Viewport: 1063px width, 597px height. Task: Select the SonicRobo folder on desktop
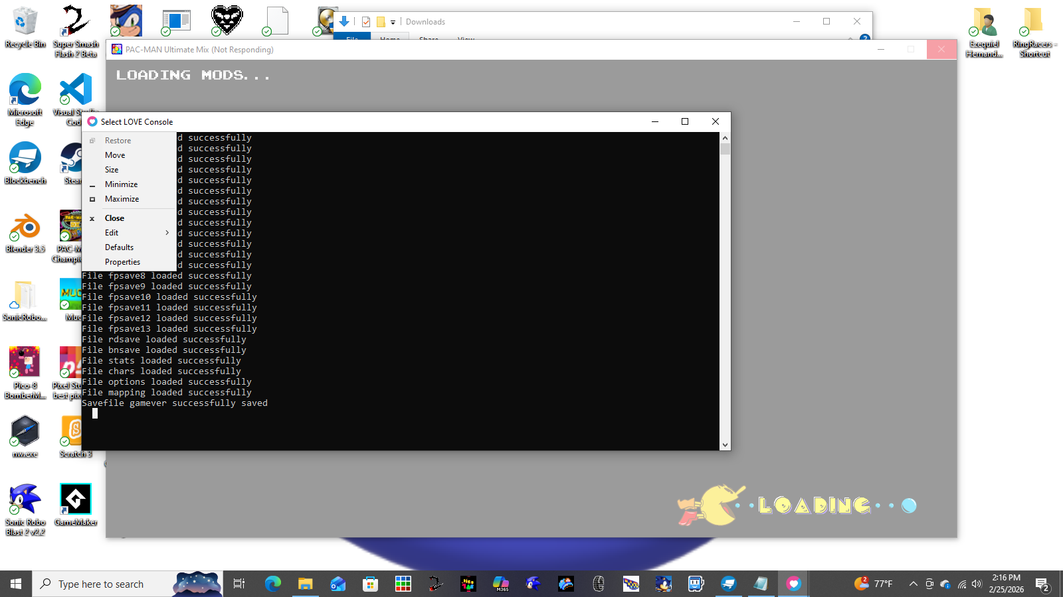tap(25, 300)
